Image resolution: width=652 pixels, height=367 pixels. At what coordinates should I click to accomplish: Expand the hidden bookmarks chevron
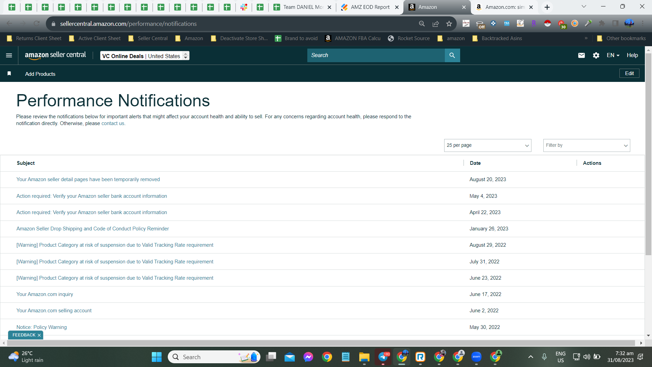(x=586, y=38)
